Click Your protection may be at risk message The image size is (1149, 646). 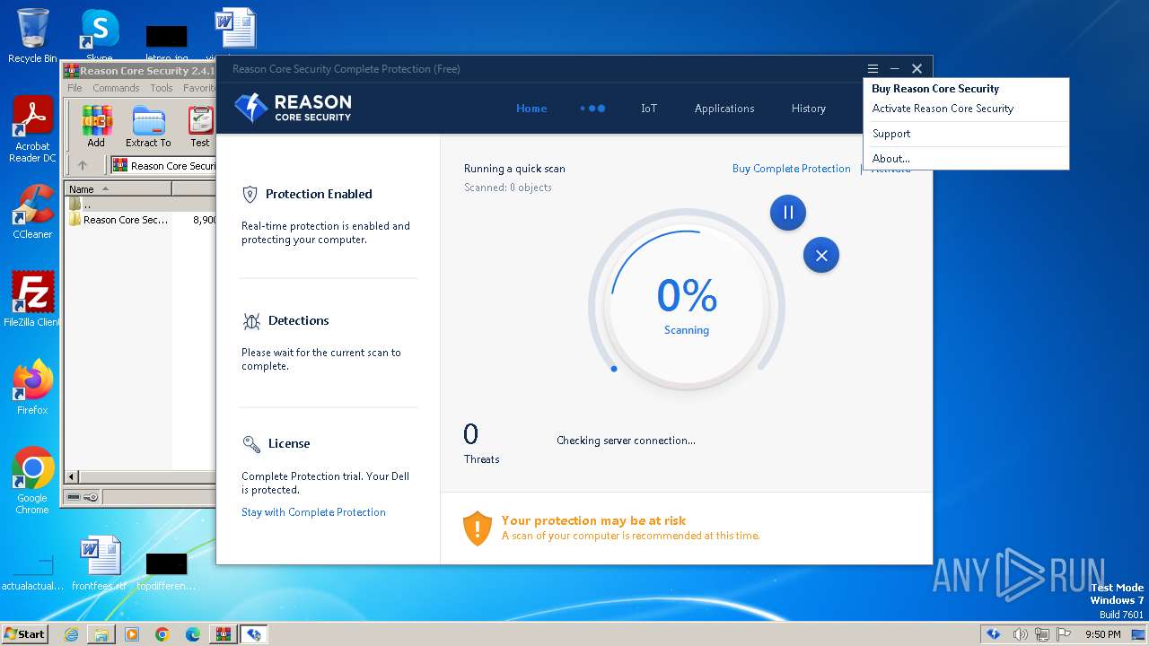pos(593,520)
